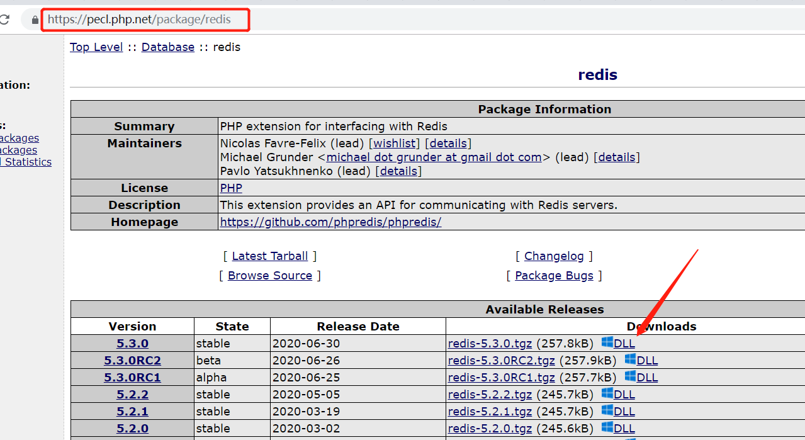This screenshot has height=440, width=805.
Task: Click the alpha state cell
Action: [x=232, y=378]
